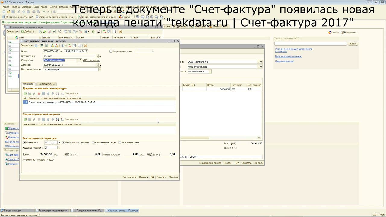Toggle the Исправление номер checkbox
Screen dimensions: 386x217
point(111,52)
